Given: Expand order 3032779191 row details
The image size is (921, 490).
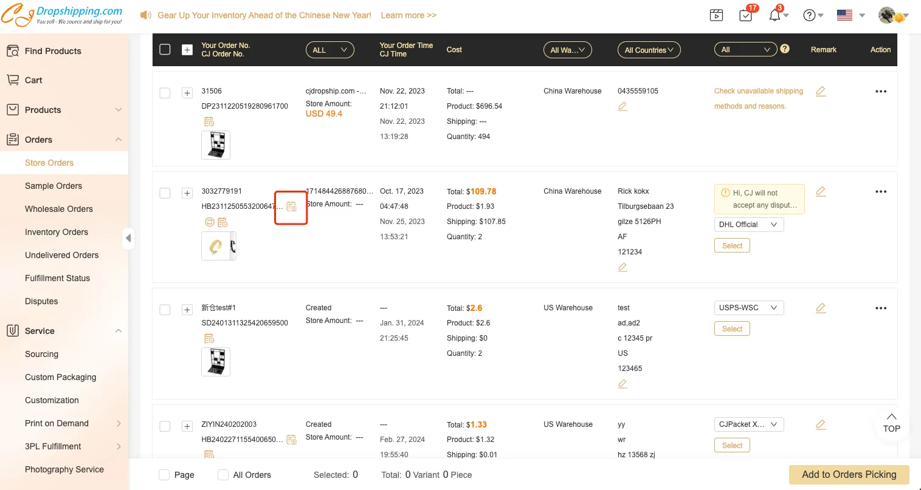Looking at the screenshot, I should (x=187, y=193).
